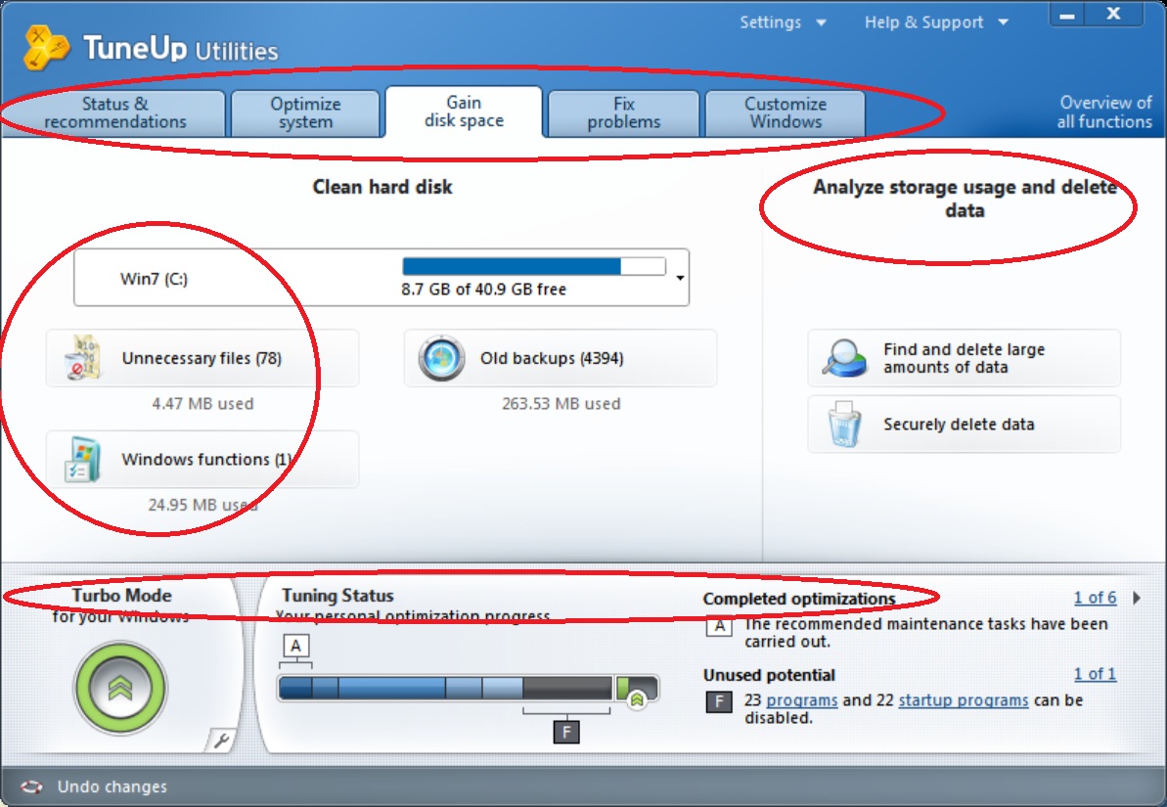Image resolution: width=1167 pixels, height=807 pixels.
Task: Click the Completed optimizations heading
Action: coord(799,600)
